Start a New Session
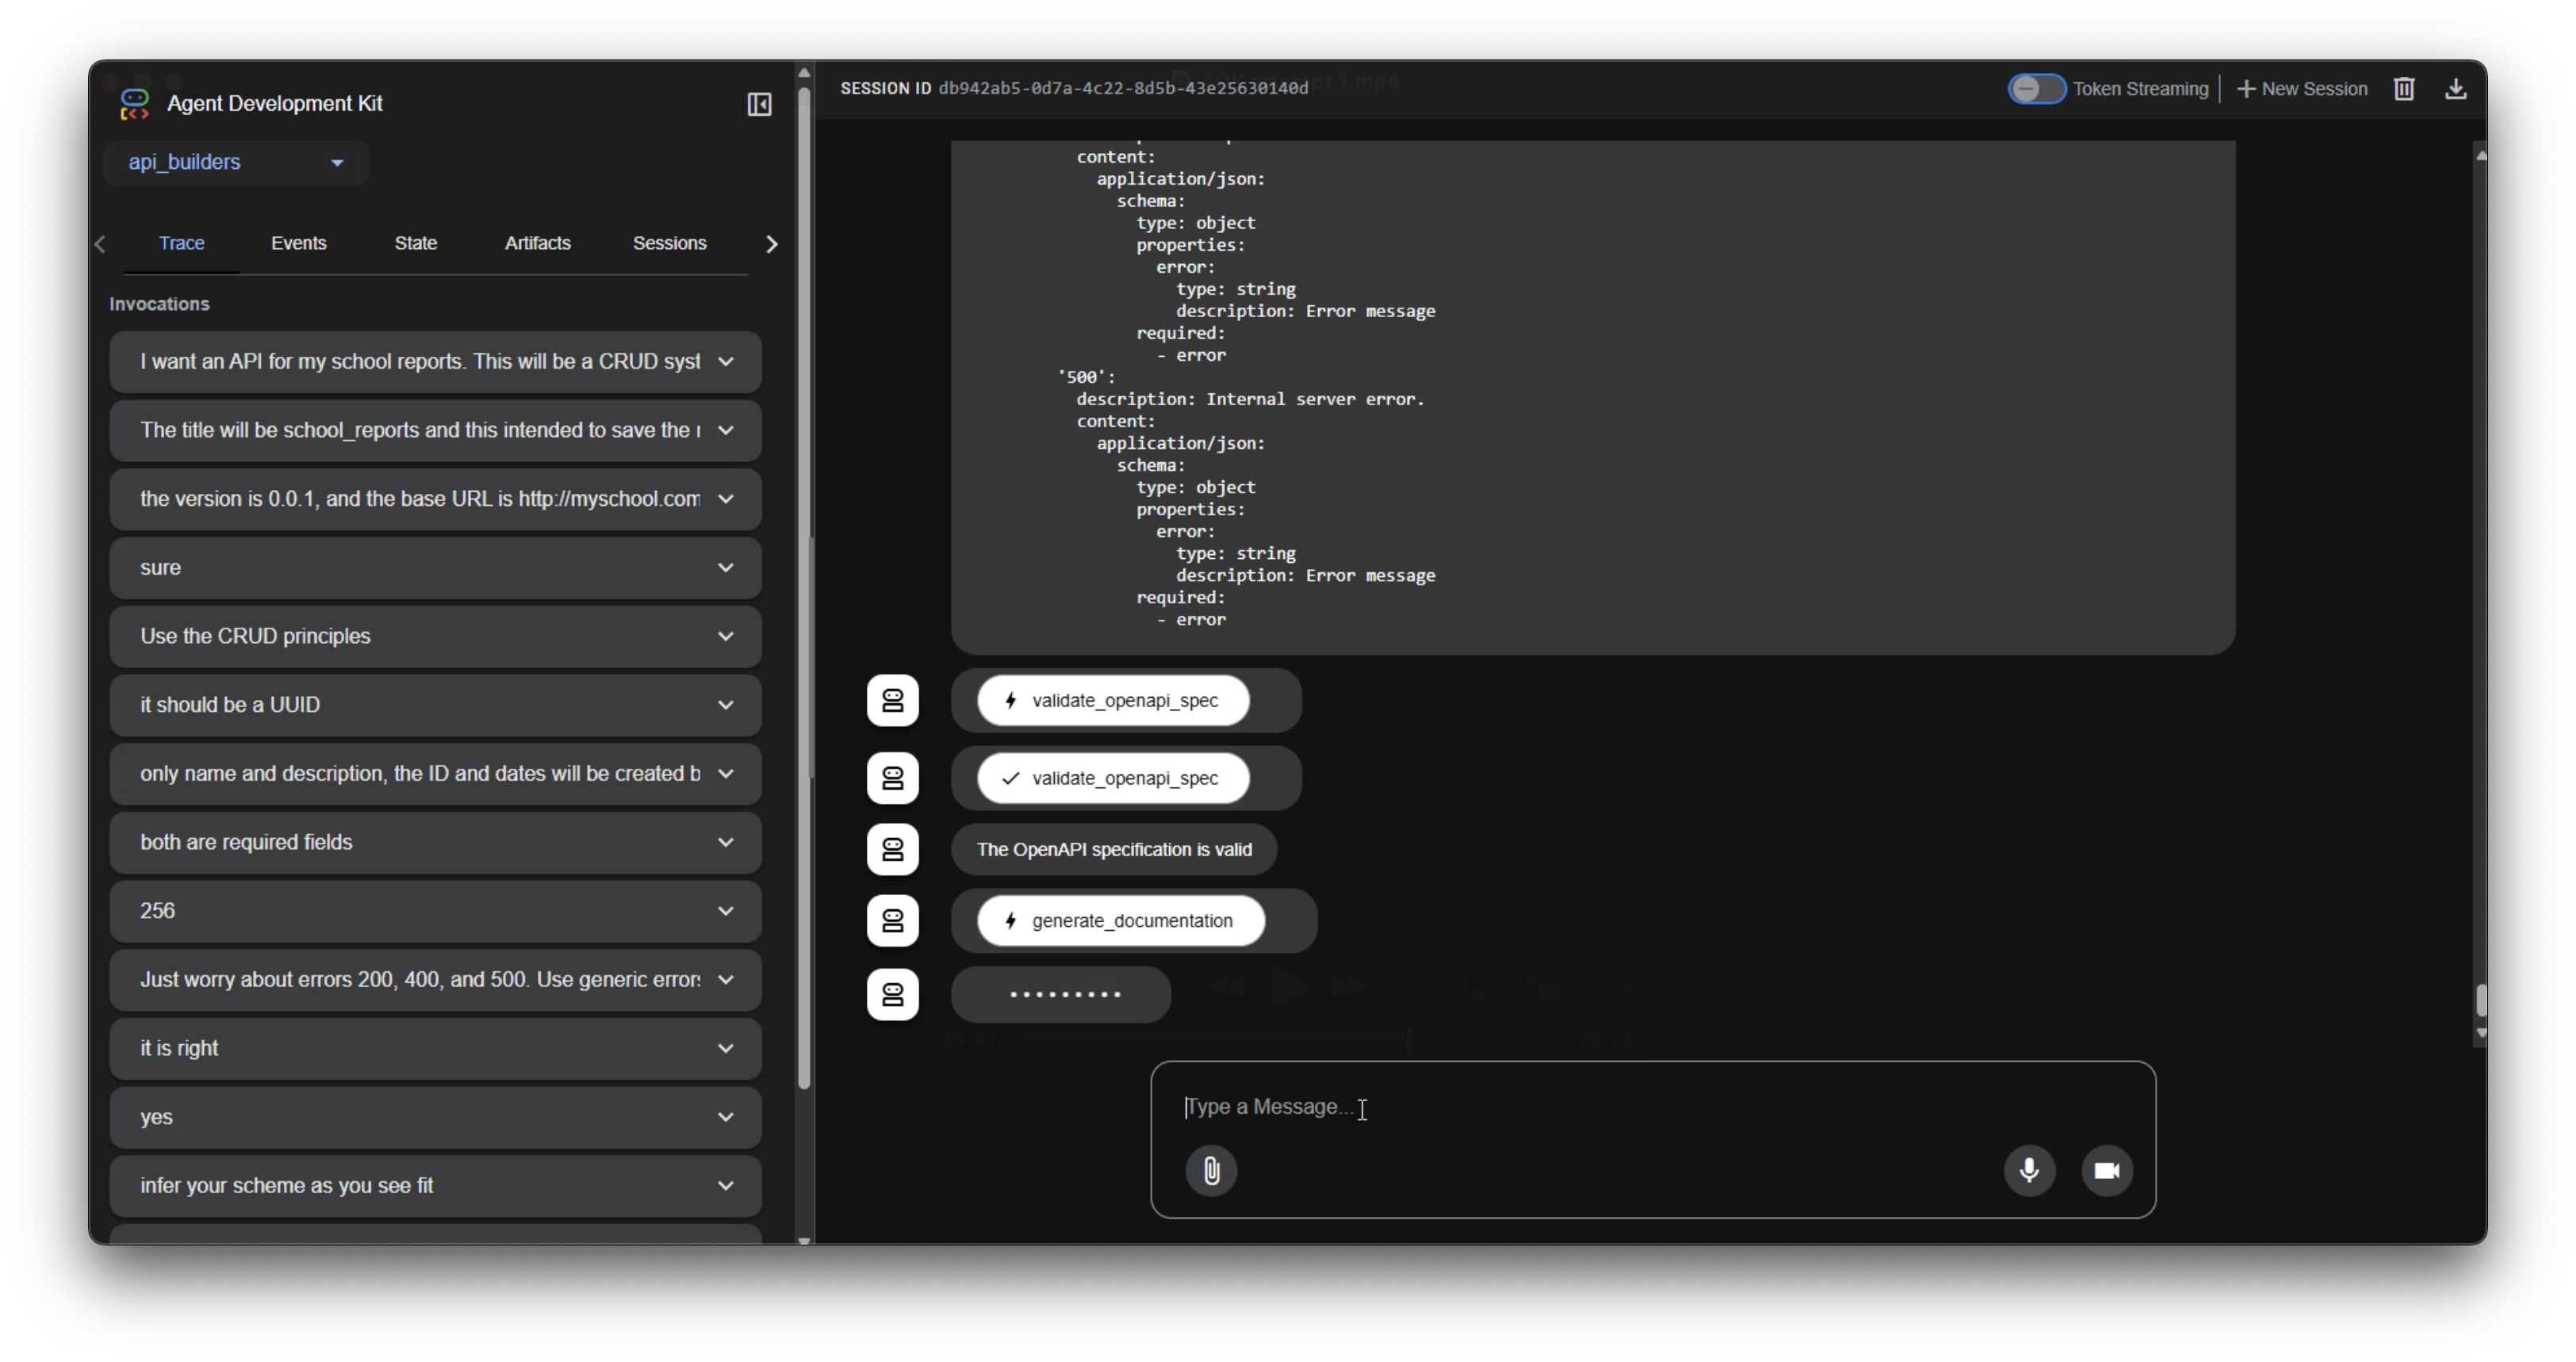Image resolution: width=2576 pixels, height=1362 pixels. 2301,88
